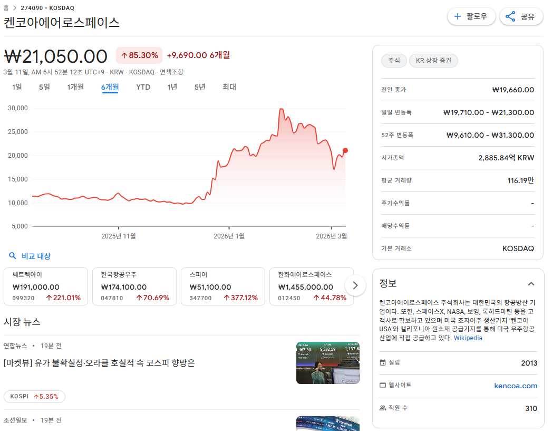
Task: Click the browser icon next to 웹사이트
Action: click(x=383, y=385)
